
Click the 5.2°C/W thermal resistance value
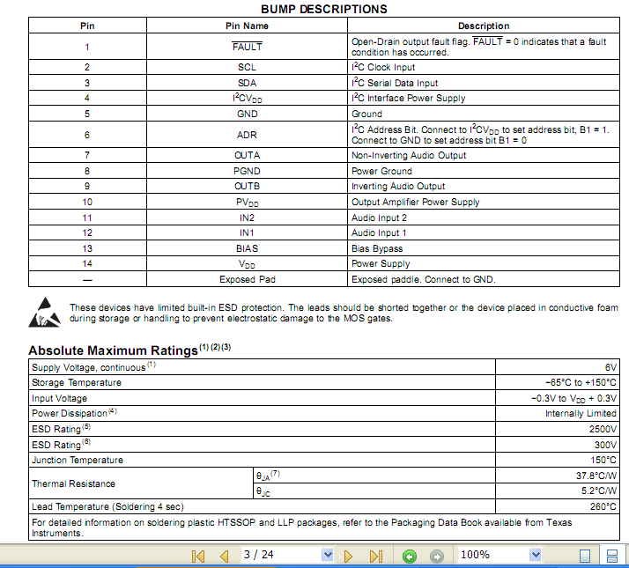tap(599, 491)
